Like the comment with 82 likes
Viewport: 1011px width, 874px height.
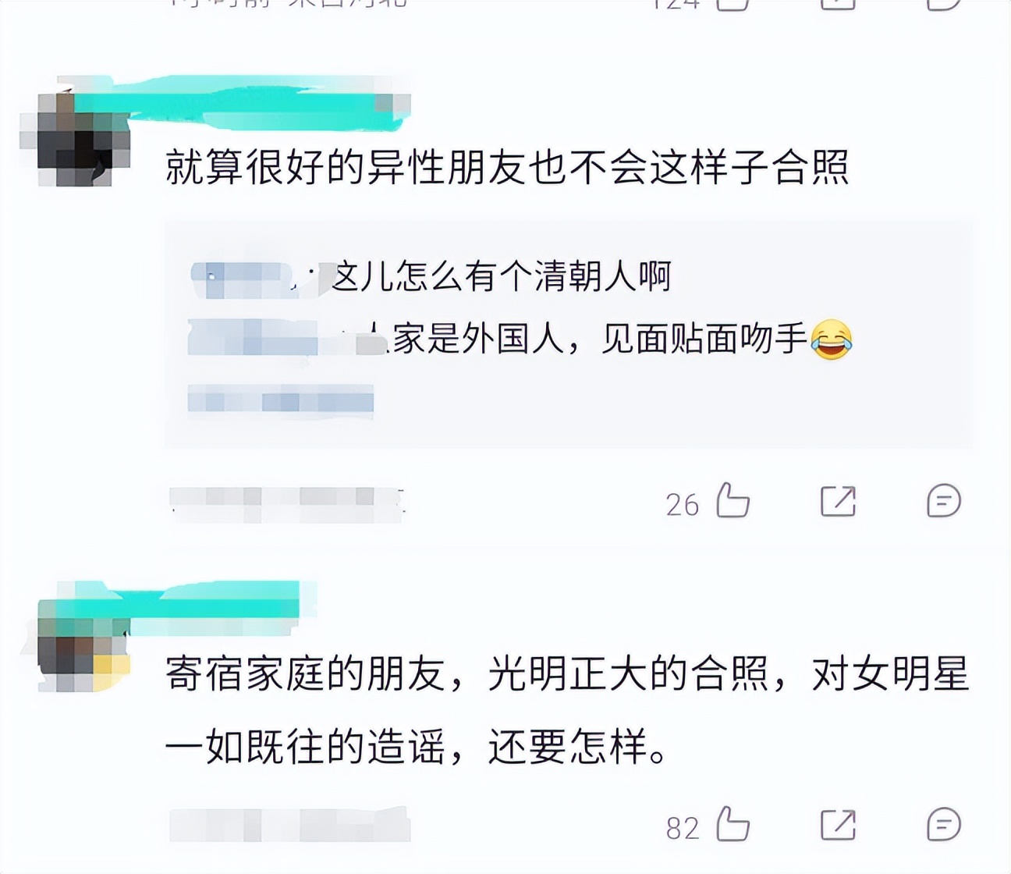(x=733, y=824)
